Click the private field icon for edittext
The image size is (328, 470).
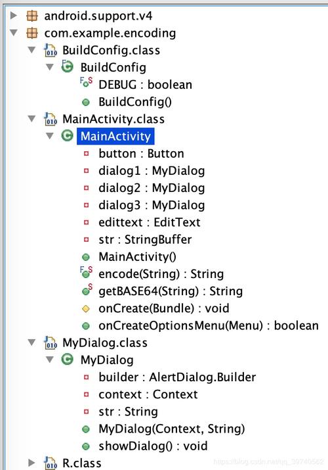86,222
